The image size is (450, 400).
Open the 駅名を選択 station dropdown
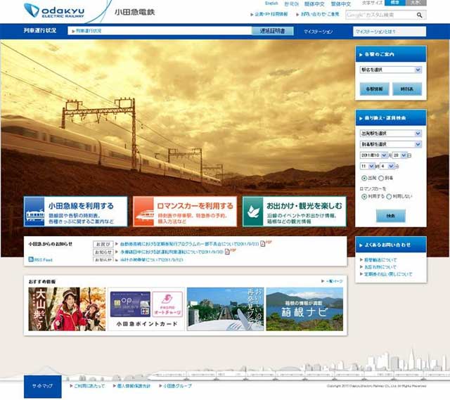[x=390, y=70]
